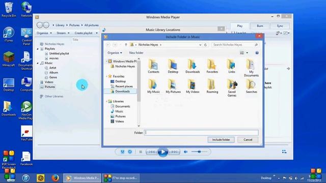Select the Desktop folder icon in file grid
This screenshot has width=326, height=183.
[173, 67]
